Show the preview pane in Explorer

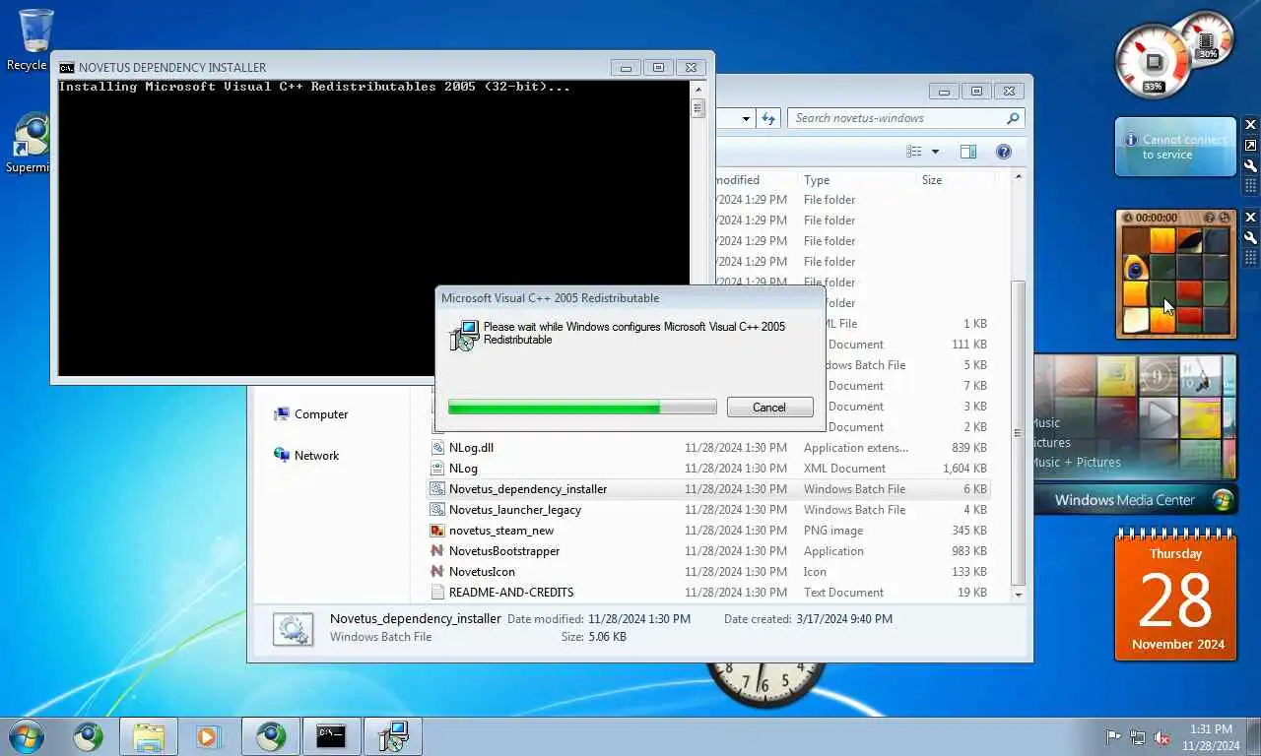coord(968,152)
